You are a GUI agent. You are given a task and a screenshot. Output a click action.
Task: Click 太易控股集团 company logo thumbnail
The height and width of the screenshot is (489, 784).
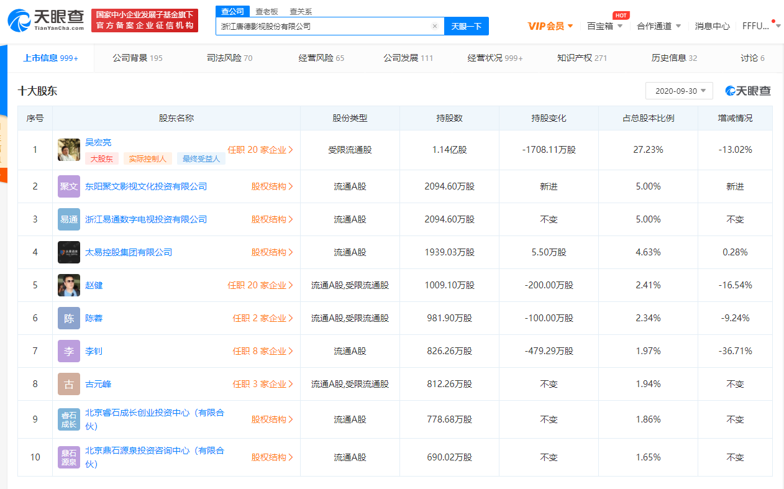(69, 252)
